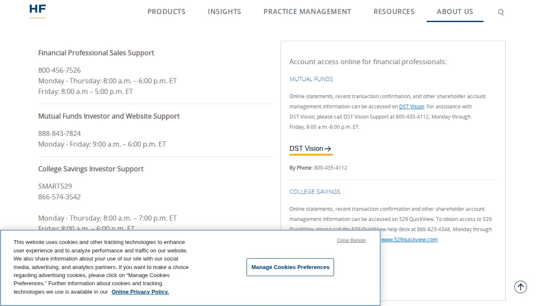Image resolution: width=544 pixels, height=306 pixels.
Task: Select the Financial Professional Sales Support heading
Action: [x=96, y=53]
